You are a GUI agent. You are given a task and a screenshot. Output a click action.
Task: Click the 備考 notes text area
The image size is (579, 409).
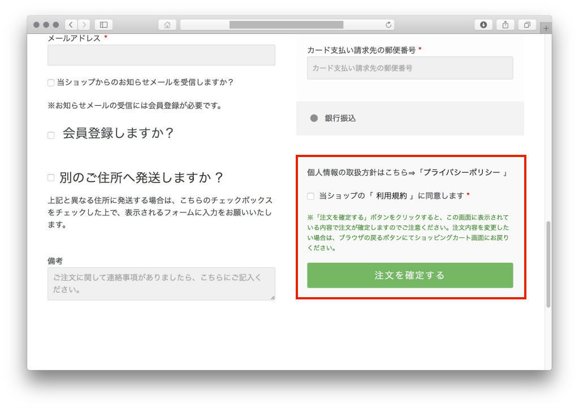pos(161,283)
